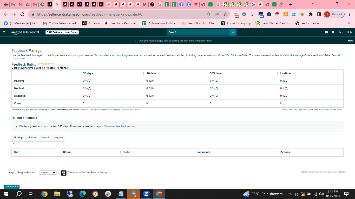Open the Program Policies footer link

26,173
